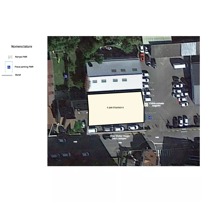The image size is (202, 202).
Task: Click the Nomenclature heading
Action: tap(22, 47)
